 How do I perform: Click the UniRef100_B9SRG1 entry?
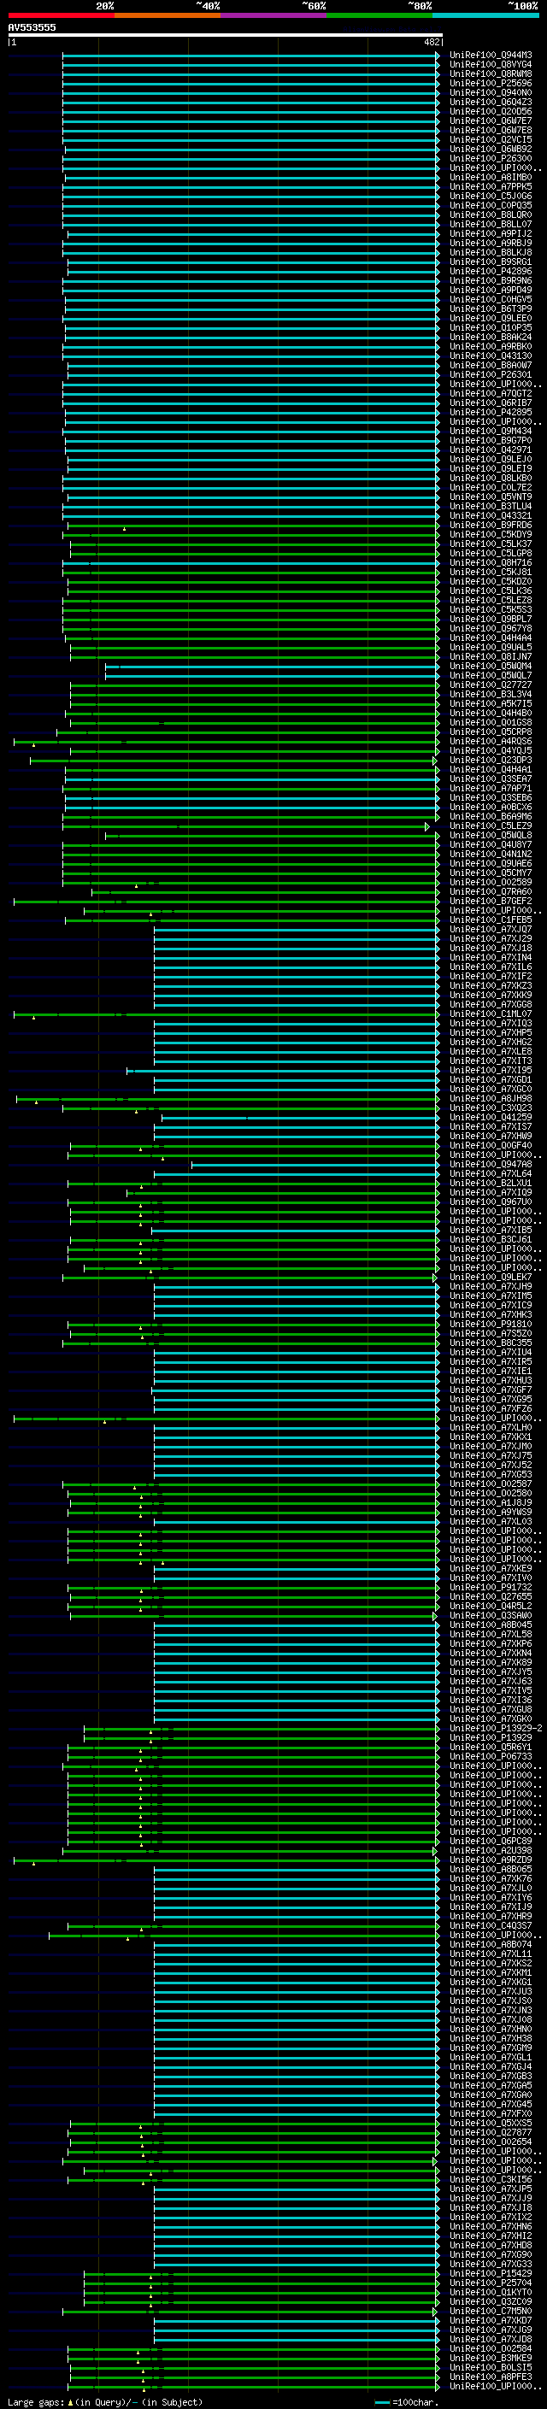coord(491,261)
